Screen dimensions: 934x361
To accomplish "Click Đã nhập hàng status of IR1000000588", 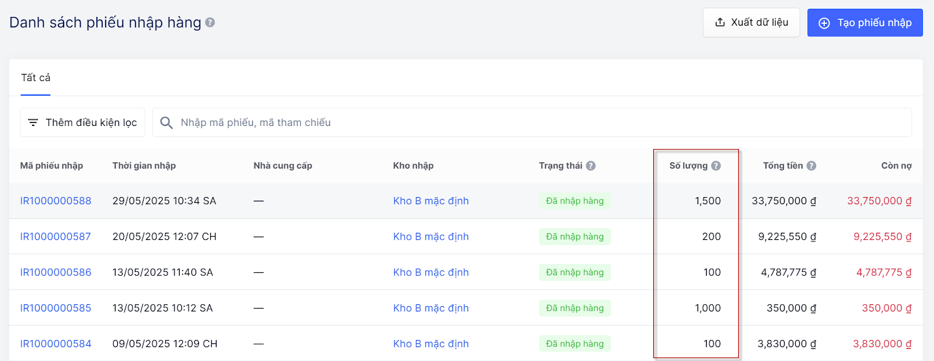I will 575,201.
